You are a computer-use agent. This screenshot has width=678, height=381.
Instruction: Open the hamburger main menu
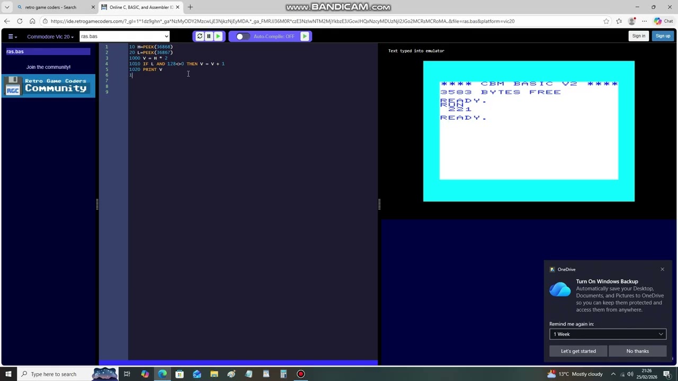tap(12, 37)
